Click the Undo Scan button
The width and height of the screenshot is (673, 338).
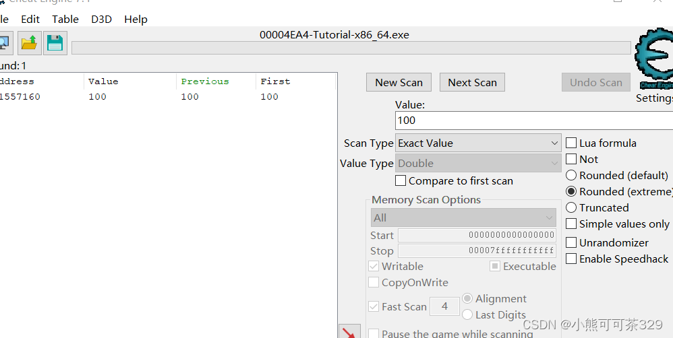595,82
